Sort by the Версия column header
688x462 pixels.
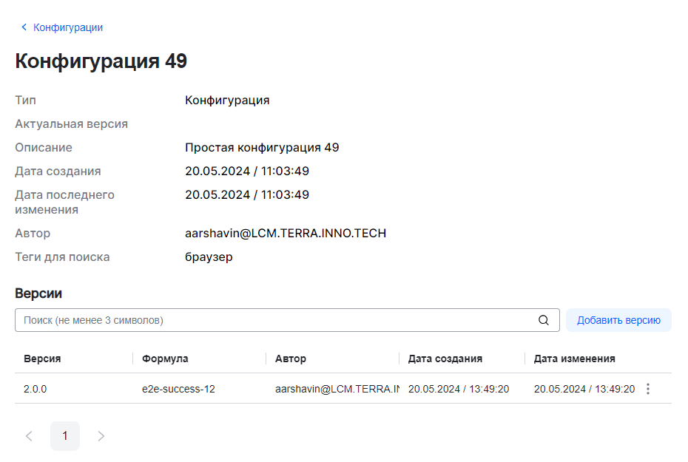point(42,359)
